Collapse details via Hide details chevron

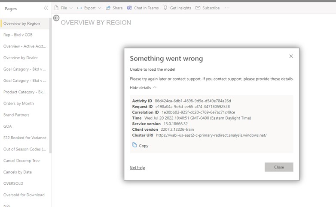tap(155, 87)
